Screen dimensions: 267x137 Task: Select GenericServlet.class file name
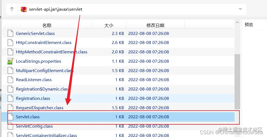(35, 33)
